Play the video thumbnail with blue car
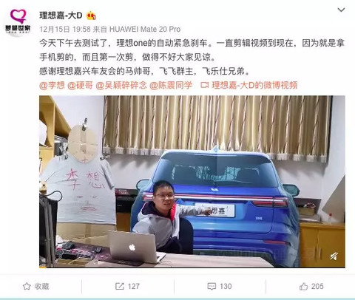355x300 pixels. click(192, 182)
